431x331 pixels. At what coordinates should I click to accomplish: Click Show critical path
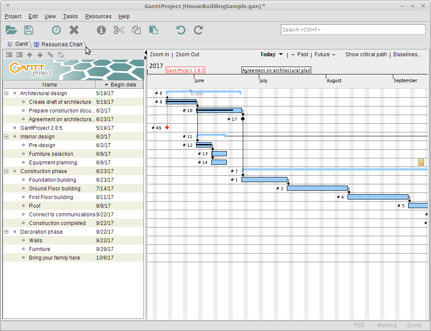[366, 55]
